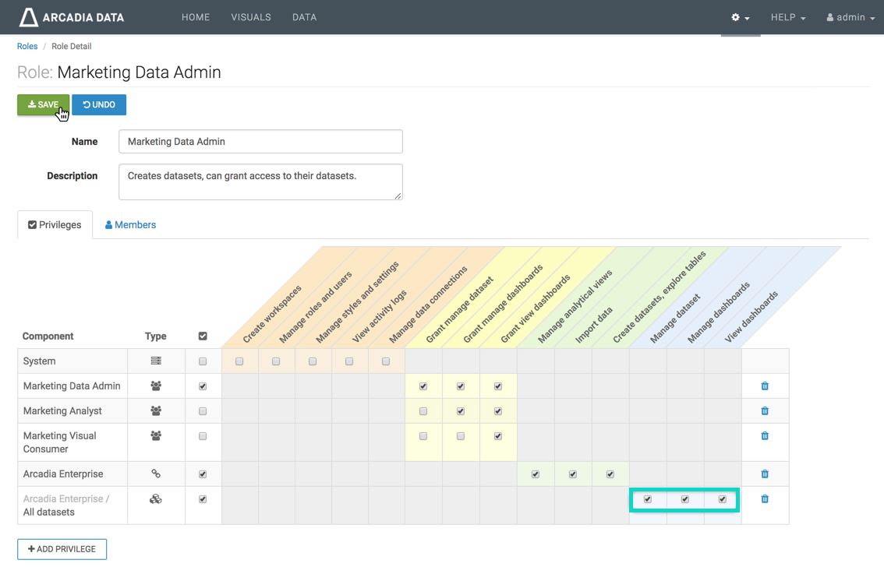Screen dimensions: 884x567
Task: Go to VISUALS in top navigation
Action: click(x=251, y=17)
